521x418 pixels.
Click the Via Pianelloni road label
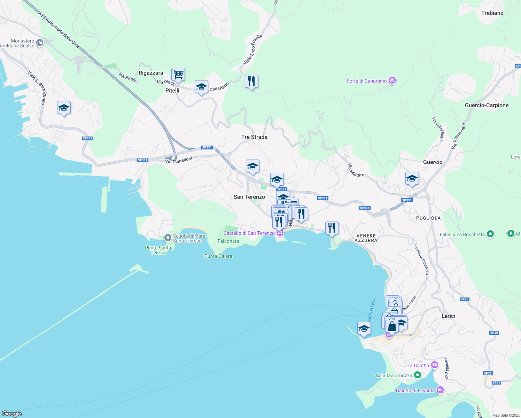coord(179,160)
